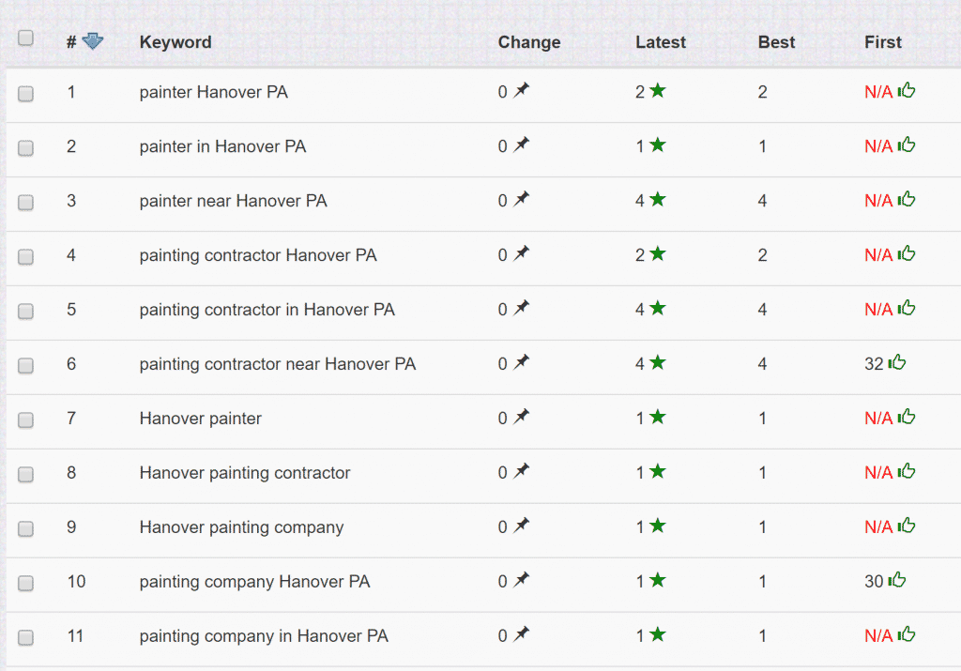
Task: Toggle the select-all checkbox in header
Action: point(26,38)
